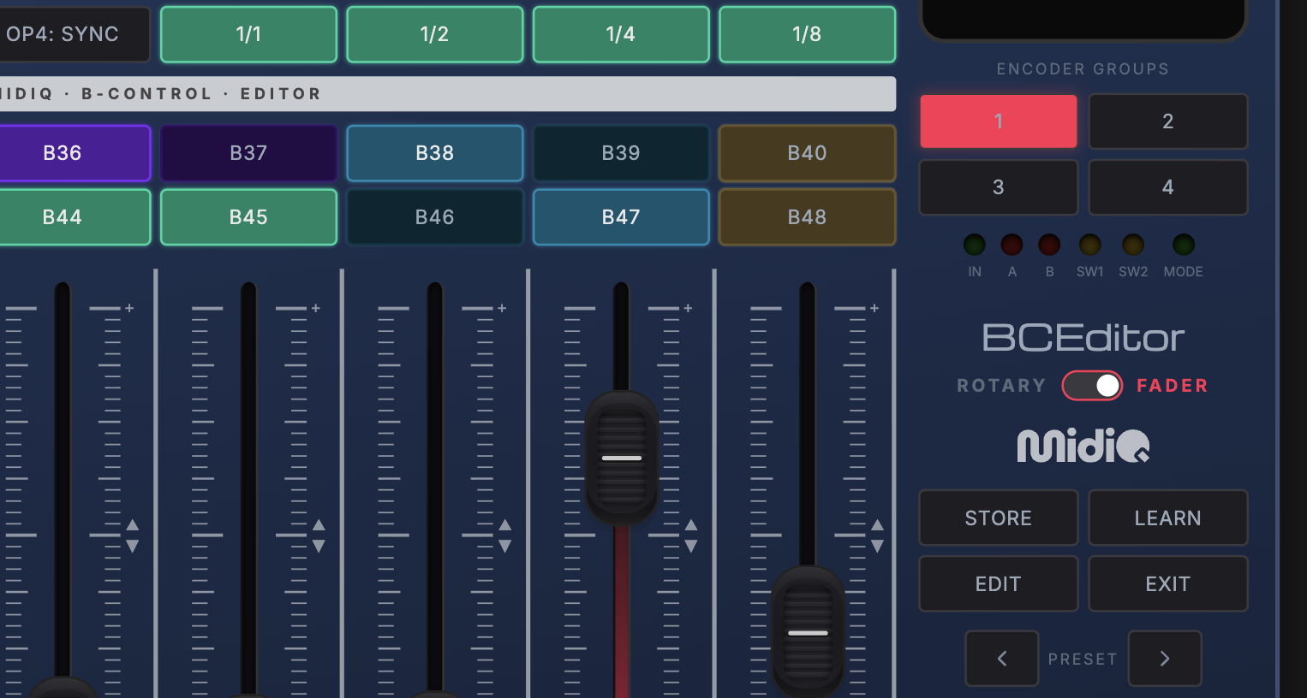Click the fader handle below B48

(808, 632)
